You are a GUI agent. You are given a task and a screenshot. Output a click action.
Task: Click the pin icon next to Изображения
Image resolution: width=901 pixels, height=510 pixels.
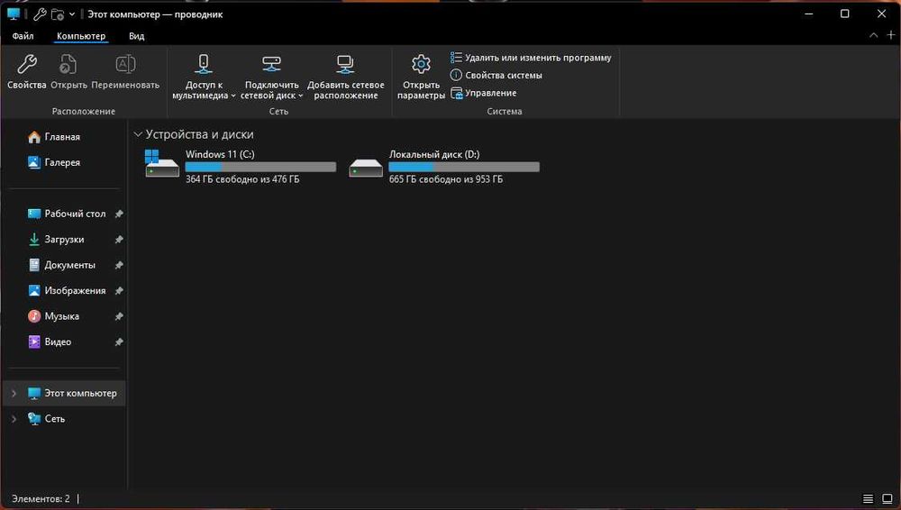119,291
